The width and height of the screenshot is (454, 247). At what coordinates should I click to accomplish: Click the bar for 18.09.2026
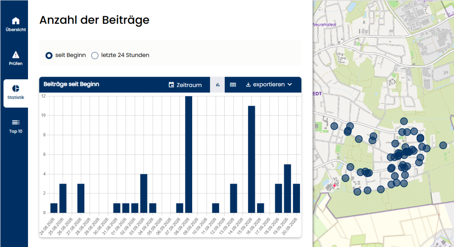tap(278, 198)
